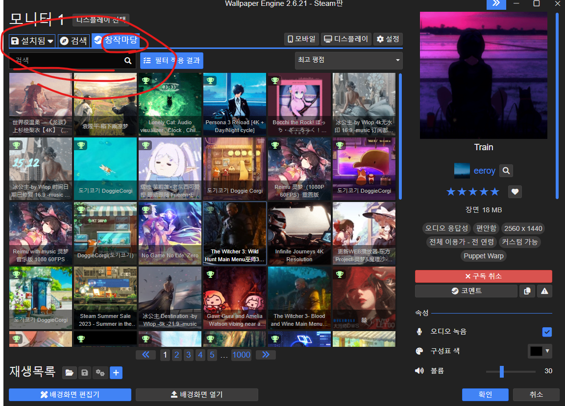
Task: Click 2560 x 1440 resolution tag
Action: [x=523, y=228]
